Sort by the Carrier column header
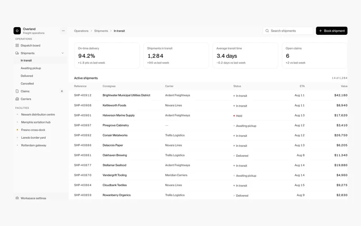 [x=169, y=86]
